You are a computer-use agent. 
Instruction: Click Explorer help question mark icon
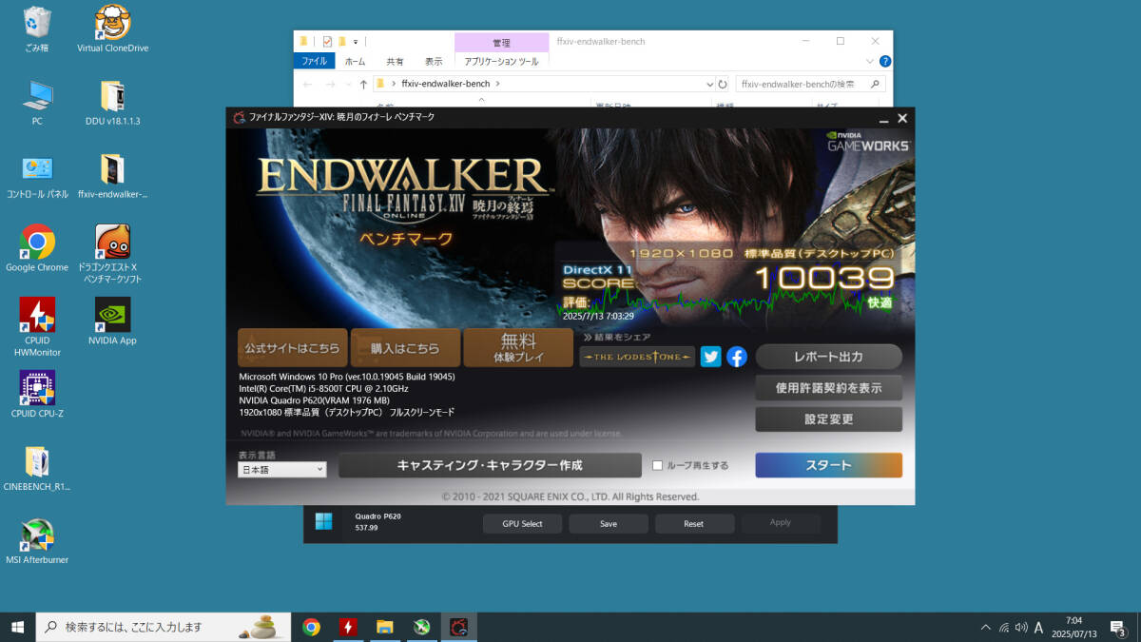885,61
